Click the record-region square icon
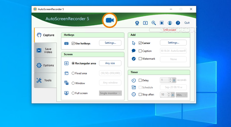231x127 pixels. coord(162,23)
